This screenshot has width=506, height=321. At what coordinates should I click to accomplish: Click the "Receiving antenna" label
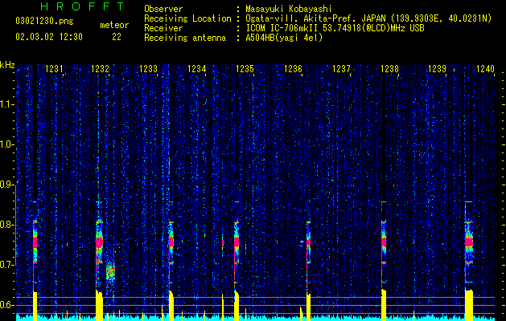click(185, 38)
